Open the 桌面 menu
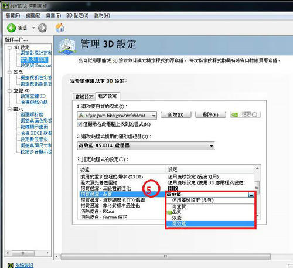Image resolution: width=293 pixels, height=268 pixels. (x=53, y=15)
